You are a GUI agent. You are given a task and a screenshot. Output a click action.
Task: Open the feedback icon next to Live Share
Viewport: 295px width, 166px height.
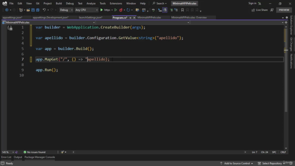pos(272,10)
